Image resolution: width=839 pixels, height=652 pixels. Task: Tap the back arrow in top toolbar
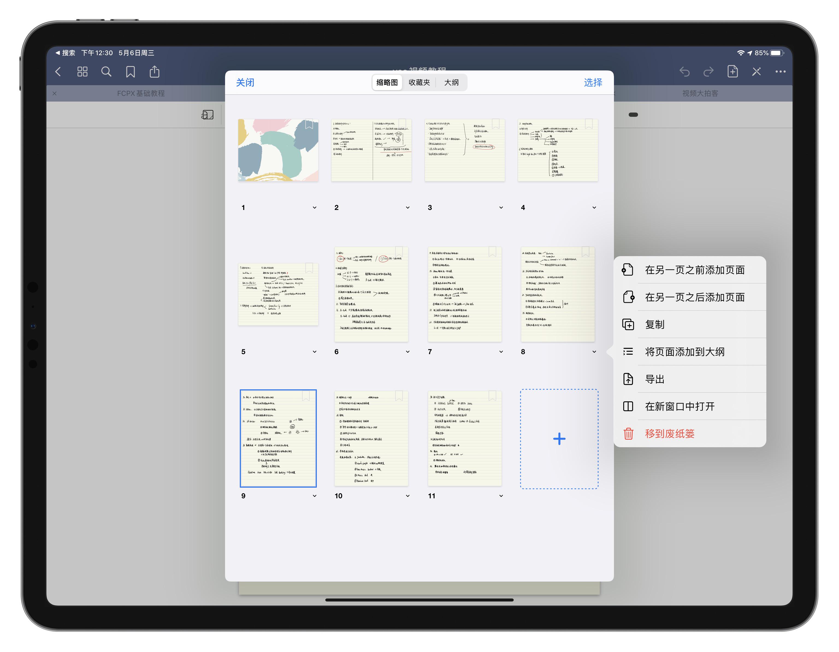click(58, 72)
